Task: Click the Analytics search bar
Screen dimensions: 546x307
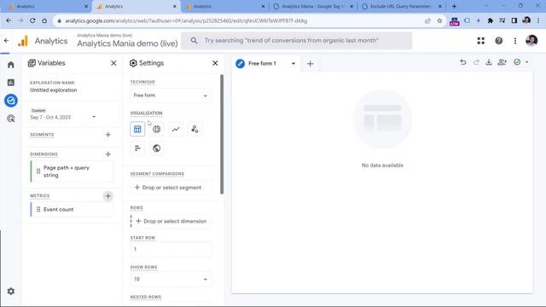Action: click(296, 41)
